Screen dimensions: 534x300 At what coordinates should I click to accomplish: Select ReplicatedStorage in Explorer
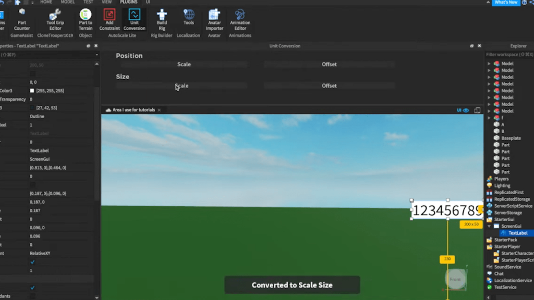click(512, 199)
